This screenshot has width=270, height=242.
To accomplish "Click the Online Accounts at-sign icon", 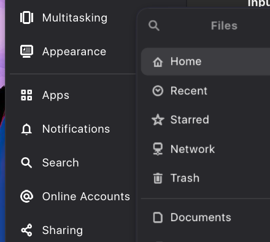I will [x=26, y=197].
